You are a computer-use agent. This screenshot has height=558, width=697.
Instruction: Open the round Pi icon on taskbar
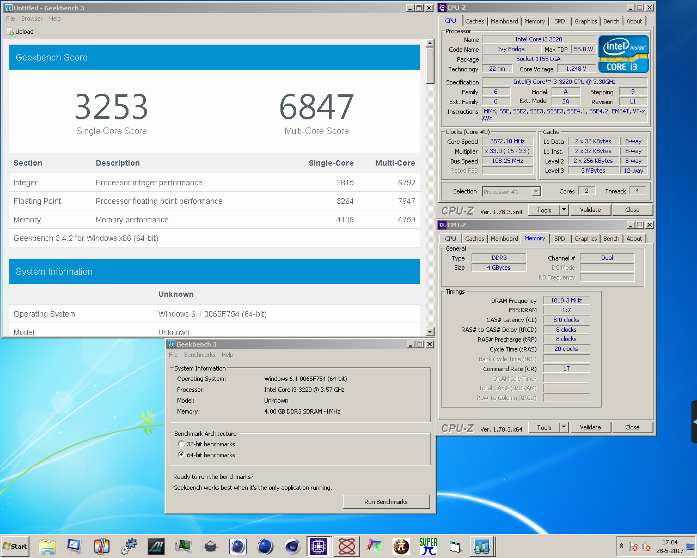(x=401, y=546)
